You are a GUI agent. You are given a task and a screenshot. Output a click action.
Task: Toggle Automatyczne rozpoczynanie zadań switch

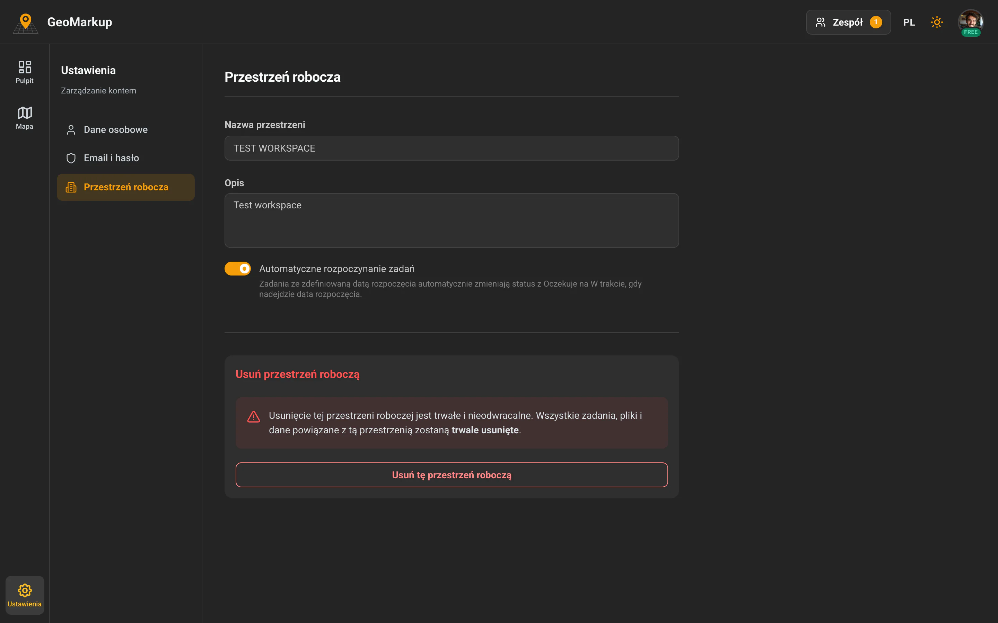coord(237,269)
